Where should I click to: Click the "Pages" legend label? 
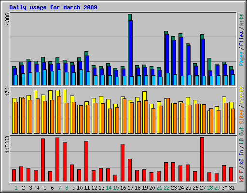[x=242, y=59]
